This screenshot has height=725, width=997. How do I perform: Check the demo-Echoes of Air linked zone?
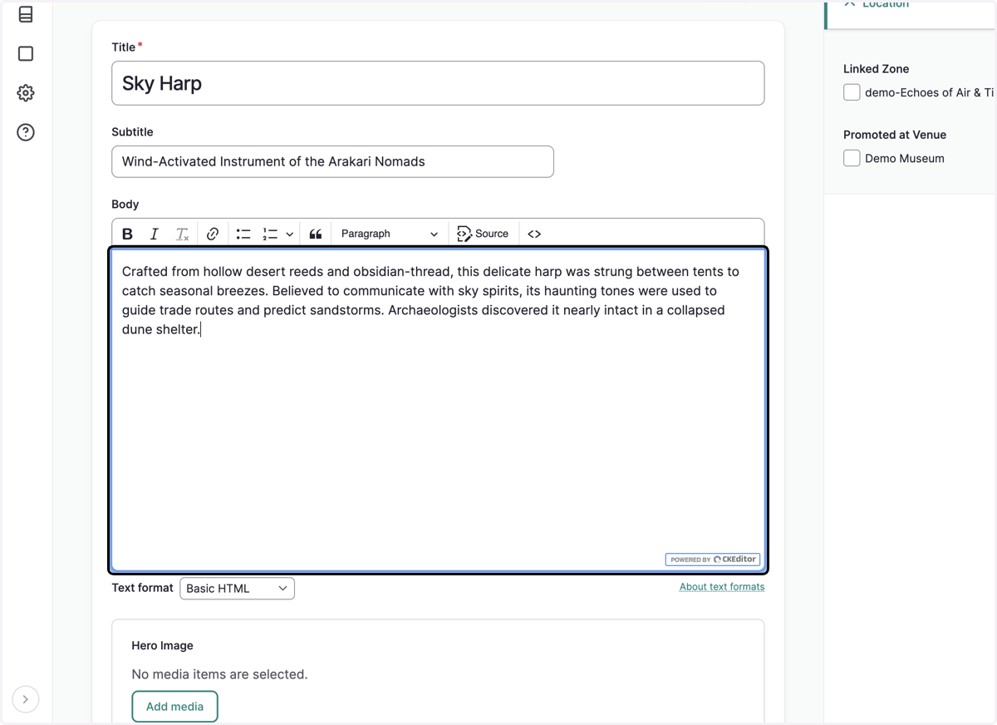pyautogui.click(x=852, y=92)
